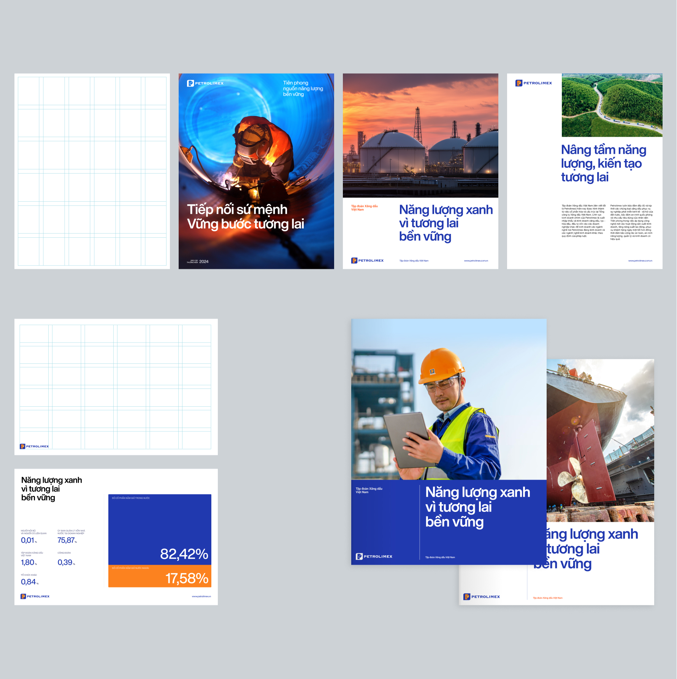Select the orange 17,58% chart block

[160, 576]
